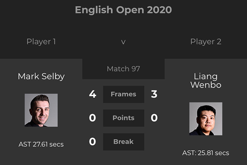The width and height of the screenshot is (247, 165).
Task: Click the Match 97 header box
Action: 123,69
